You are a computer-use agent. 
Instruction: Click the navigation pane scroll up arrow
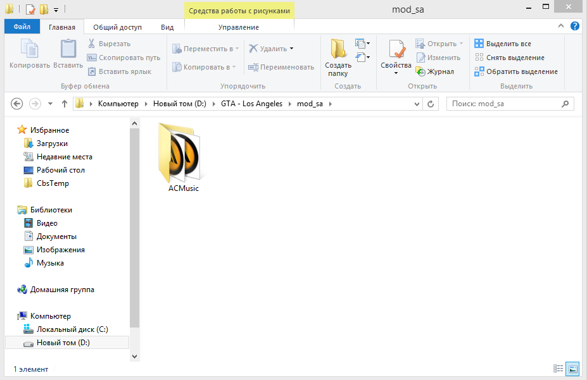tap(135, 123)
